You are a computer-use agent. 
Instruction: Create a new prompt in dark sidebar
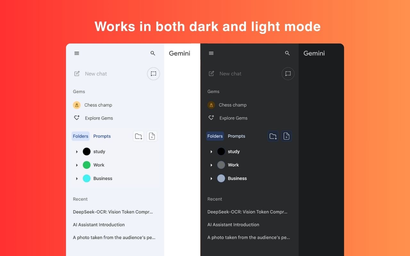(286, 136)
